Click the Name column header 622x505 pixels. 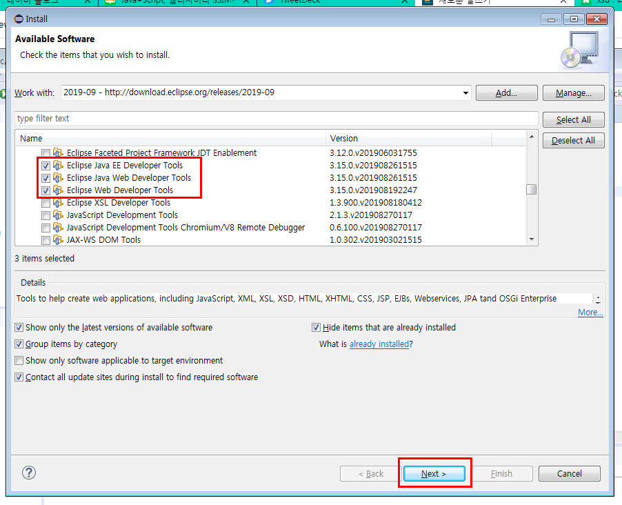[170, 138]
